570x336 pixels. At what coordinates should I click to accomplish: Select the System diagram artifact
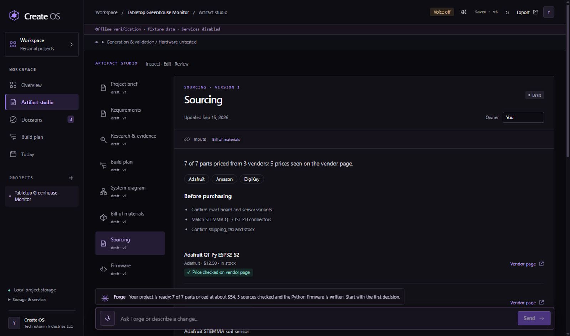[x=130, y=192]
